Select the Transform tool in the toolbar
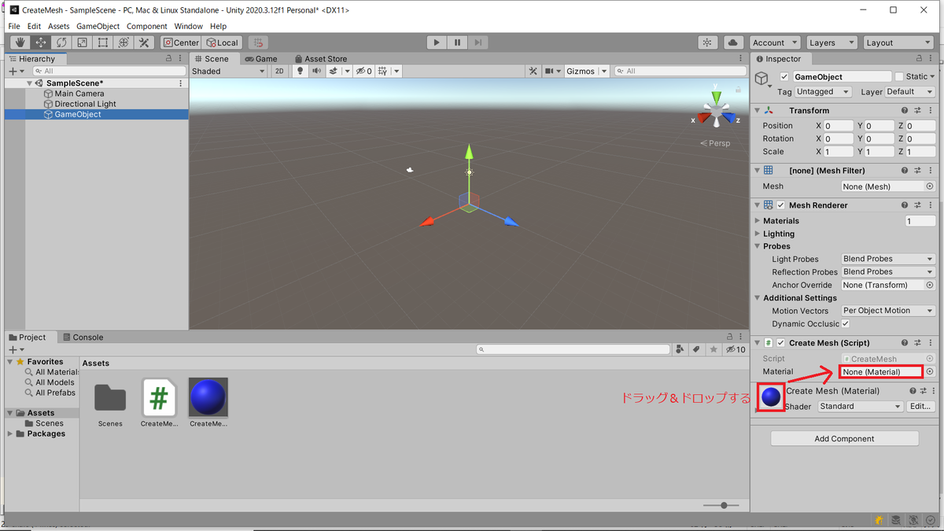 123,42
